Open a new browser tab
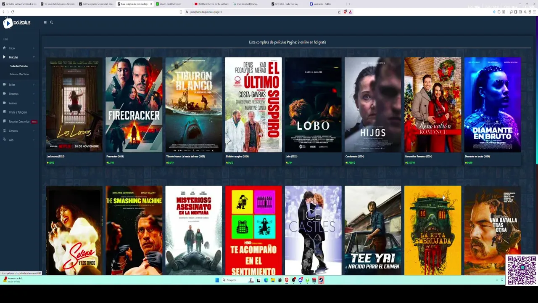This screenshot has width=538, height=303. click(349, 4)
